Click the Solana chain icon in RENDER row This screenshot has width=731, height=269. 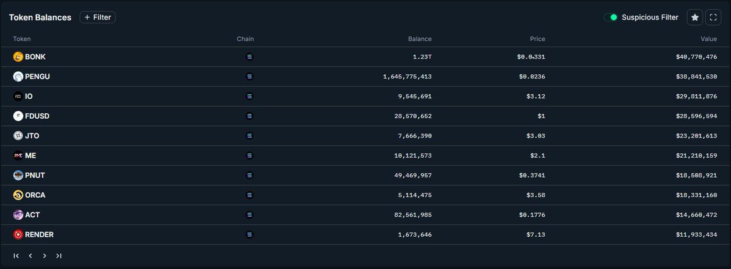tap(249, 234)
